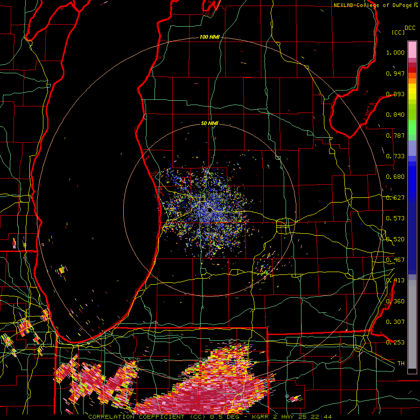The image size is (420, 420).
Task: Click the 0.840 scale value
Action: click(395, 115)
